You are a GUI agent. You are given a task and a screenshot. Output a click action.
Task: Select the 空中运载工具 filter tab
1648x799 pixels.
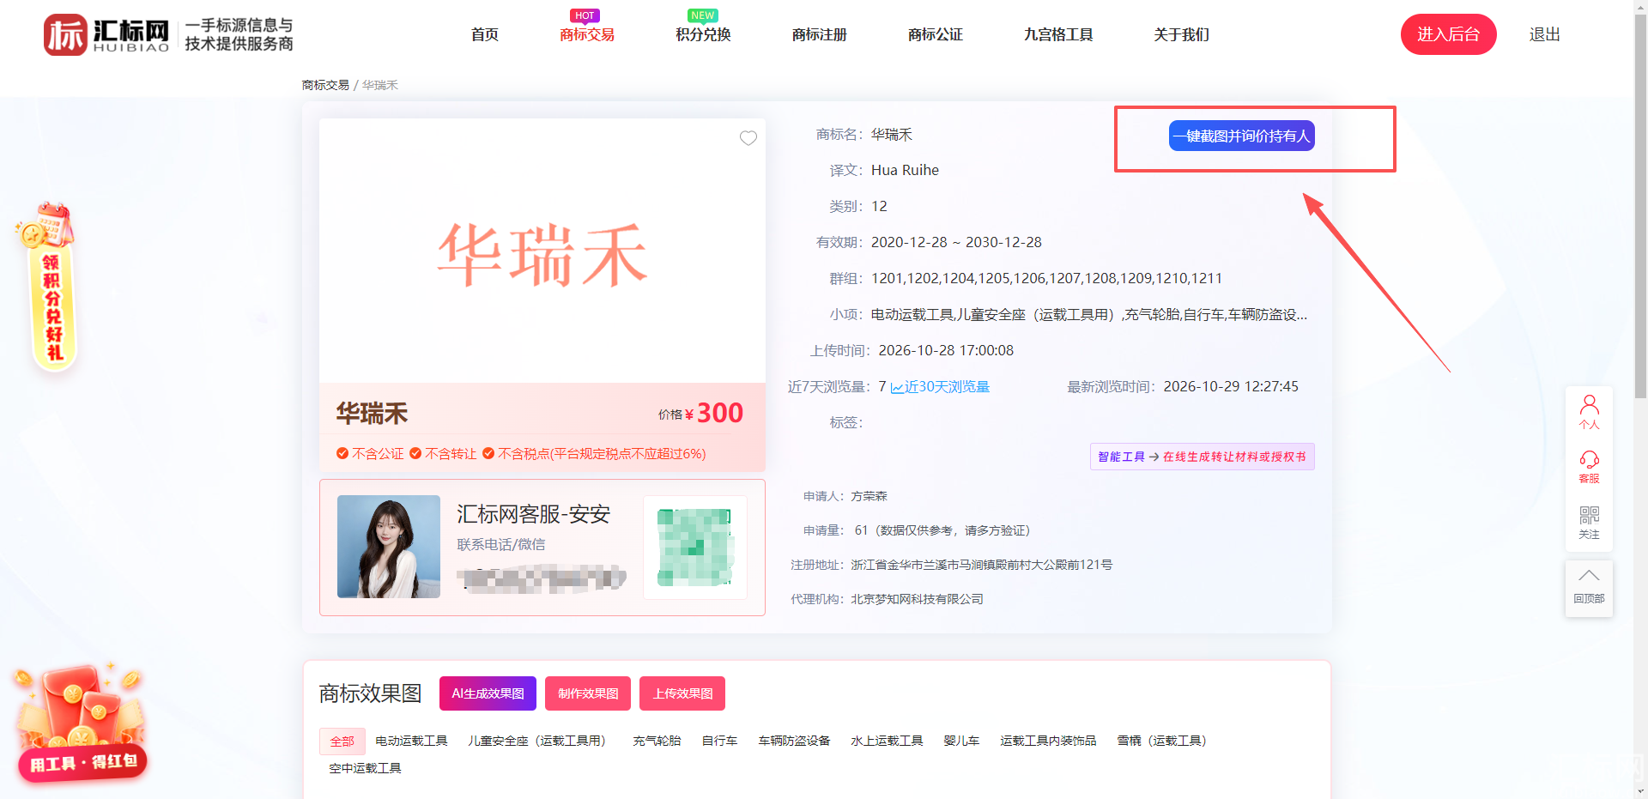366,768
